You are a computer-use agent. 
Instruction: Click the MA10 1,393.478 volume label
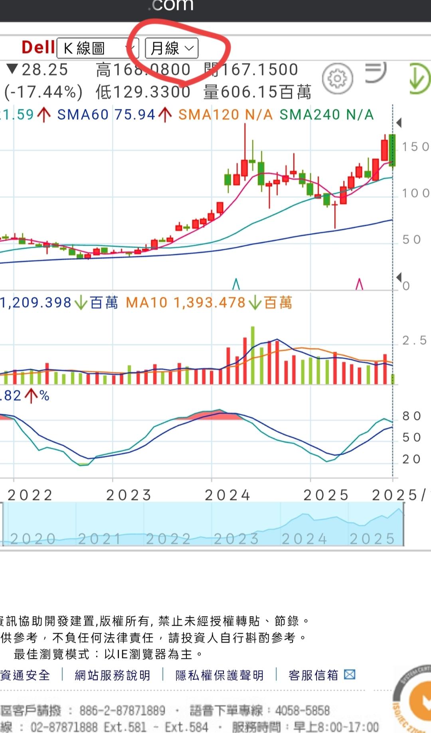pyautogui.click(x=209, y=302)
